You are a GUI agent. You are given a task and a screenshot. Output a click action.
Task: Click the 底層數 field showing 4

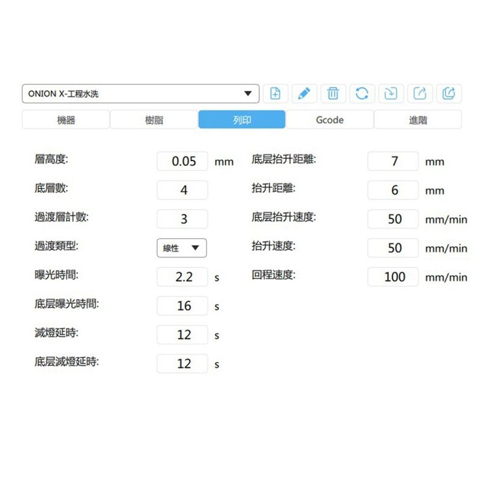182,190
